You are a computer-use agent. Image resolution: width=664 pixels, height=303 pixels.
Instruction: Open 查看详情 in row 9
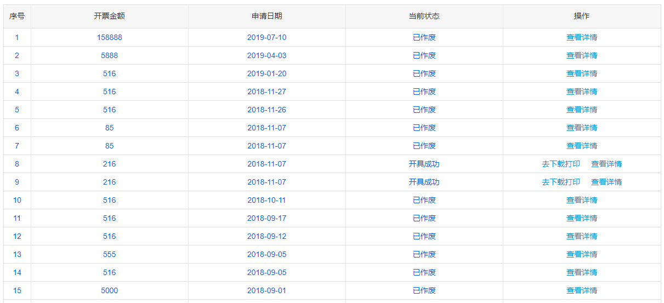click(x=606, y=182)
